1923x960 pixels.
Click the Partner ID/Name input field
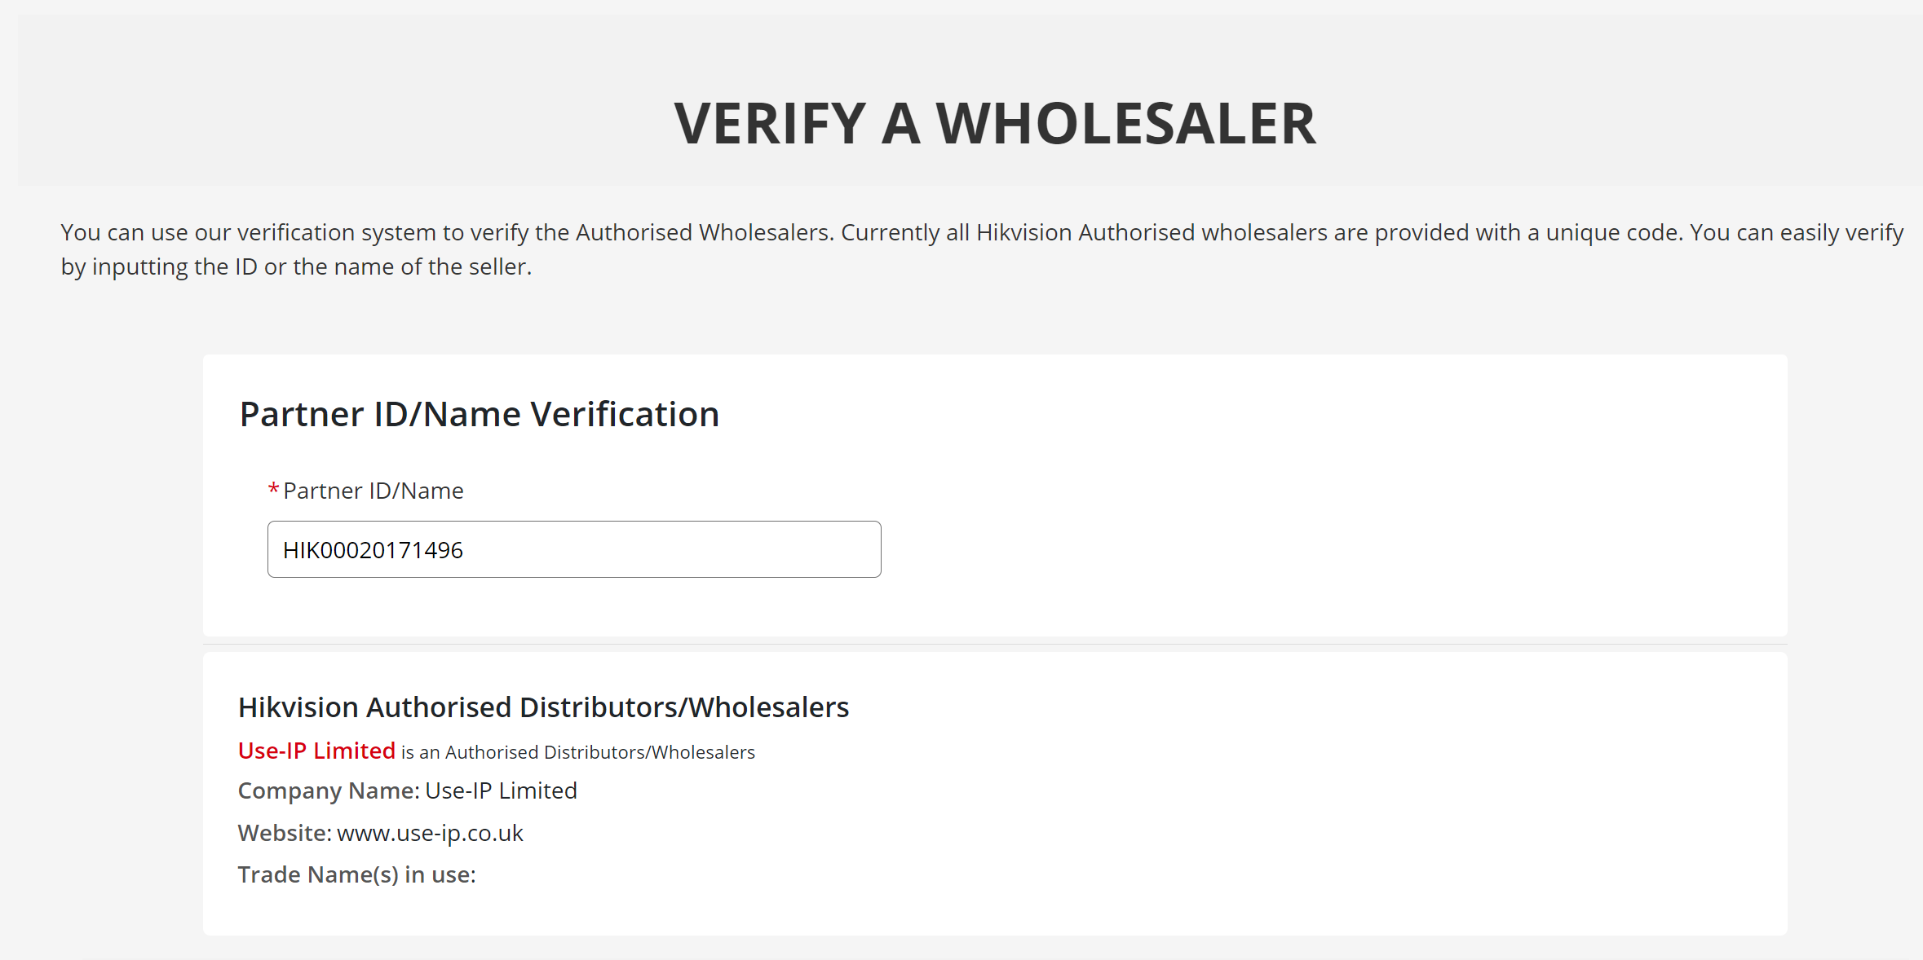tap(573, 549)
